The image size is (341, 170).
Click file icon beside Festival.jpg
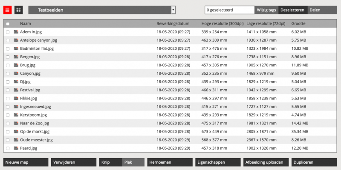[x=16, y=90]
